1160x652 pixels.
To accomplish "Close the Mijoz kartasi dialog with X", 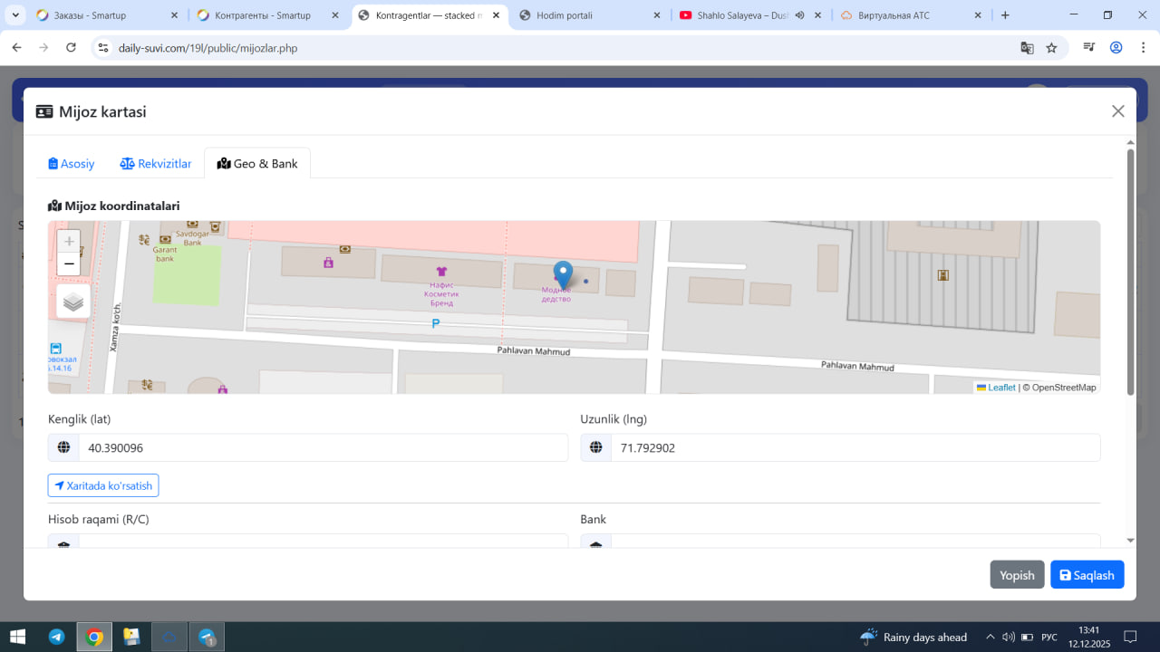I will tap(1117, 111).
